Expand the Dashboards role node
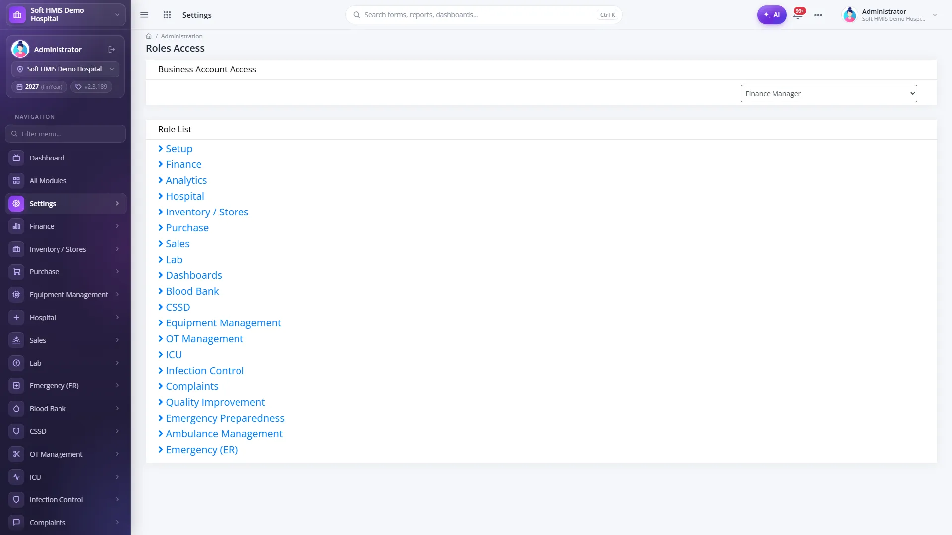This screenshot has width=952, height=535. click(x=161, y=275)
